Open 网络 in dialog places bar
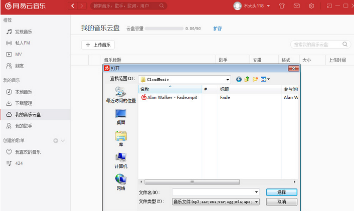 pos(121,182)
